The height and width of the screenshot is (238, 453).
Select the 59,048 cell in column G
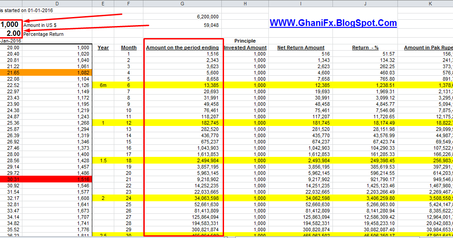pyautogui.click(x=182, y=25)
